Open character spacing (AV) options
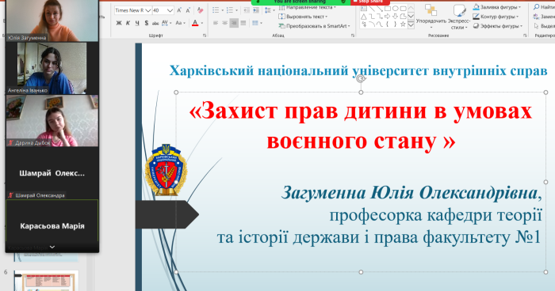The width and height of the screenshot is (555, 291). [x=166, y=23]
